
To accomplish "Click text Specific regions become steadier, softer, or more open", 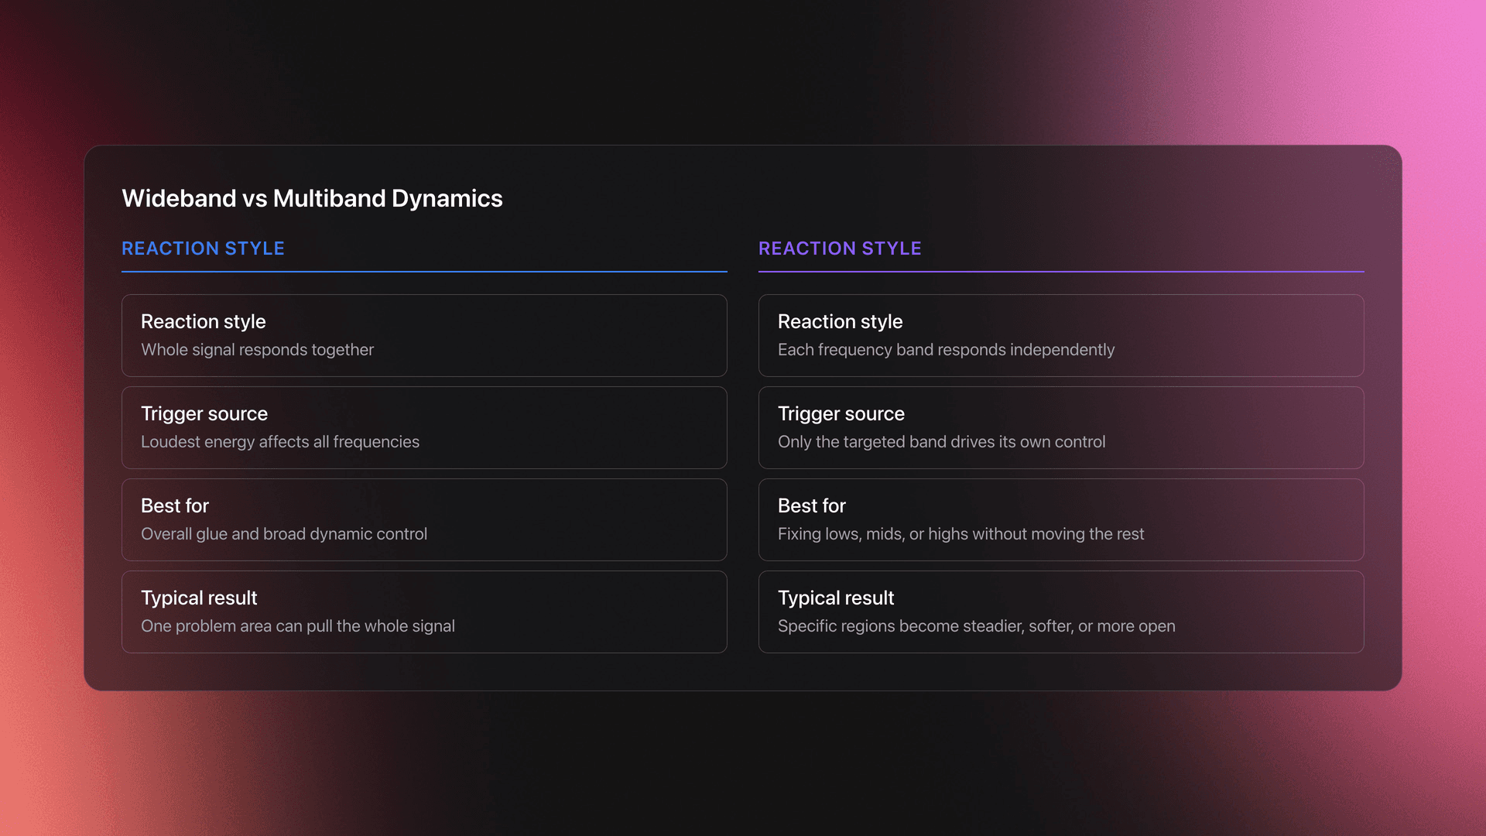I will coord(977,626).
